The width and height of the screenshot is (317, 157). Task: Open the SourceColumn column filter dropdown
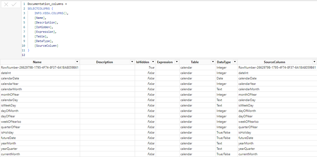314,62
